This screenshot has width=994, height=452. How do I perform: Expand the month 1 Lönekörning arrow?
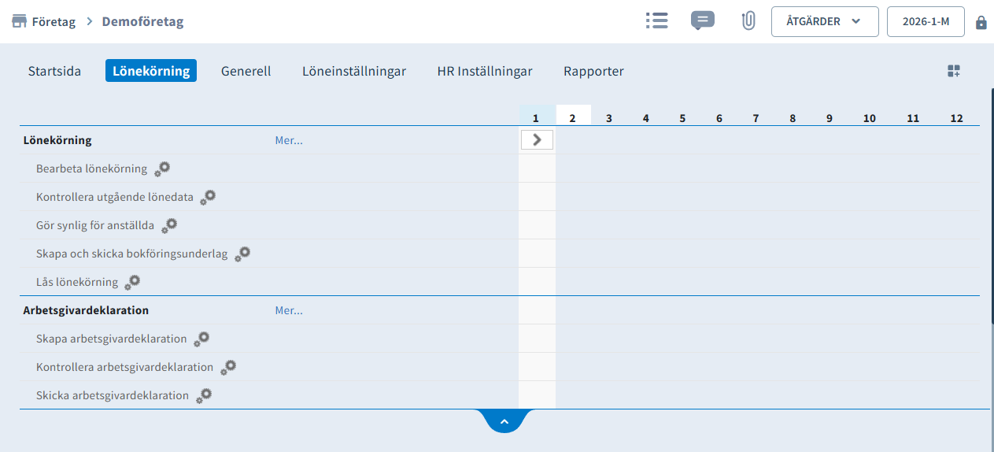coord(537,140)
